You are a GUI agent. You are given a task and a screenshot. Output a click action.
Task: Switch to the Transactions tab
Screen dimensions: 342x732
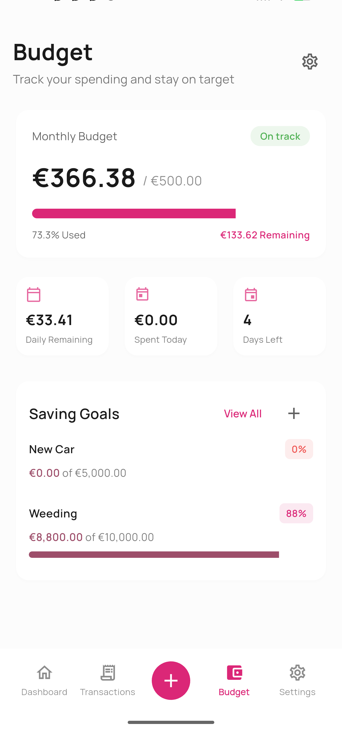(x=108, y=680)
